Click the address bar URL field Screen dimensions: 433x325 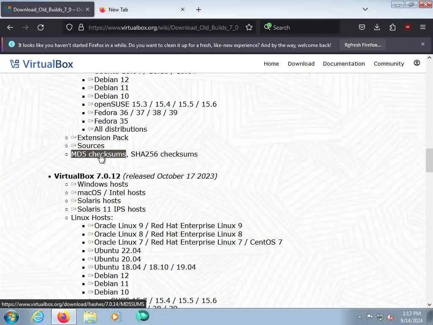[x=164, y=28]
